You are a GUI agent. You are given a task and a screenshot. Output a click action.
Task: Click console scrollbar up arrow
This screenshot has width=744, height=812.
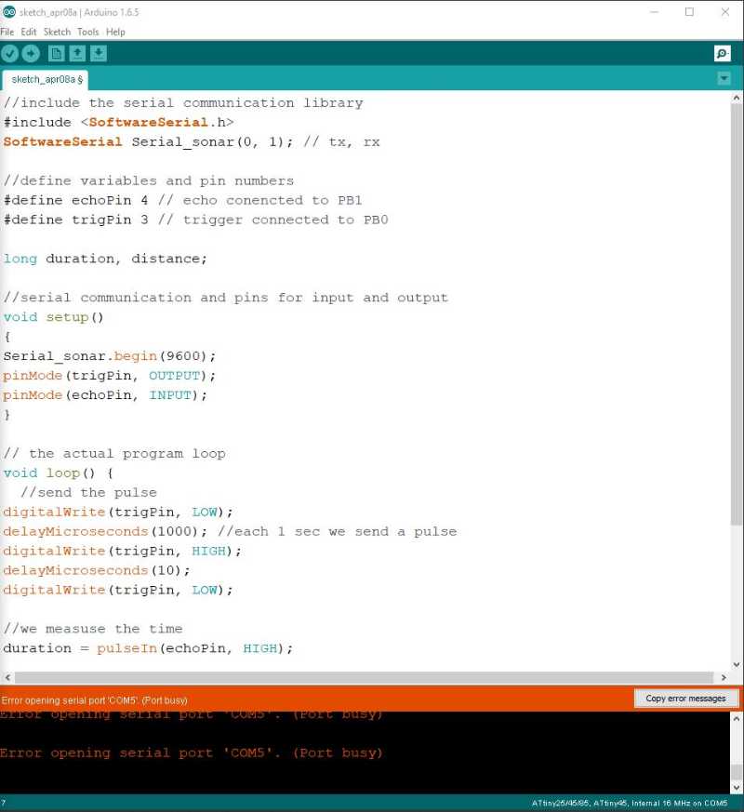tap(737, 719)
